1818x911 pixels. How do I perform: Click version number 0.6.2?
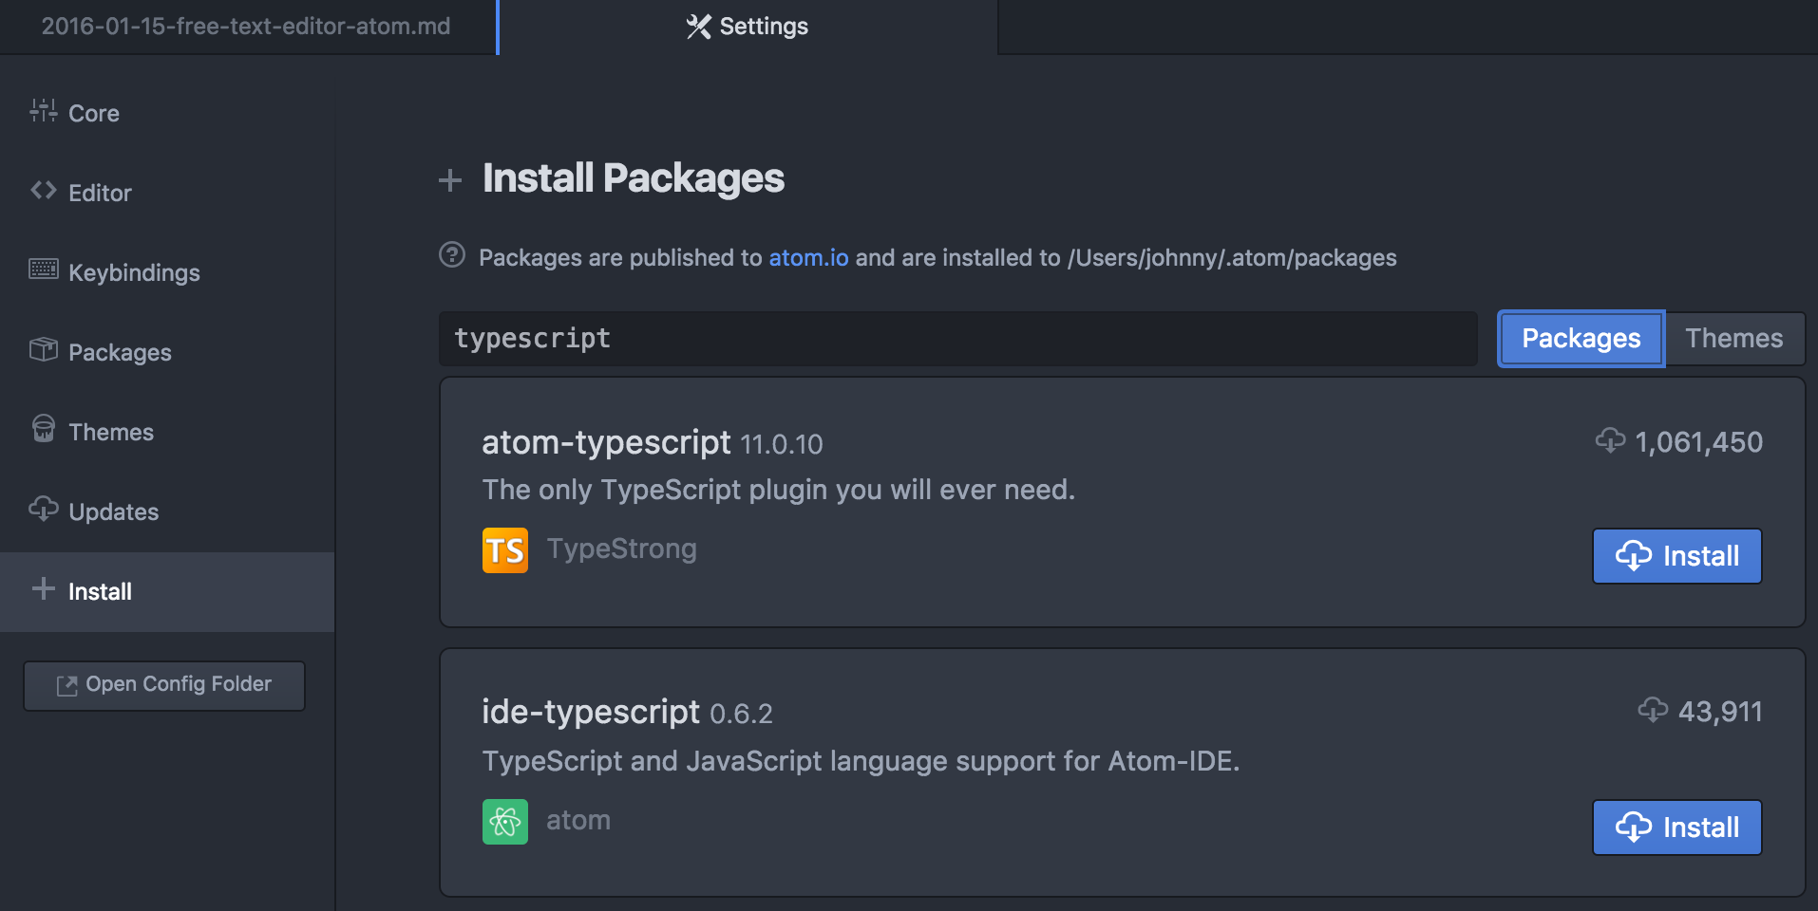pos(742,714)
